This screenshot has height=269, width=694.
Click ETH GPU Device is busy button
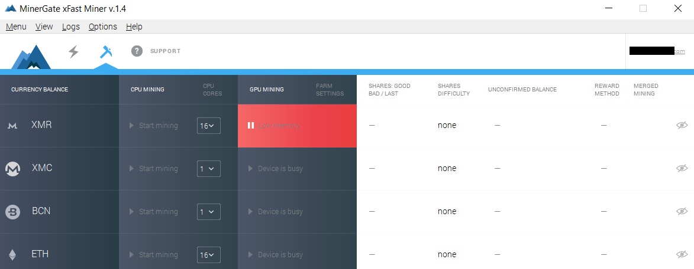pos(276,254)
